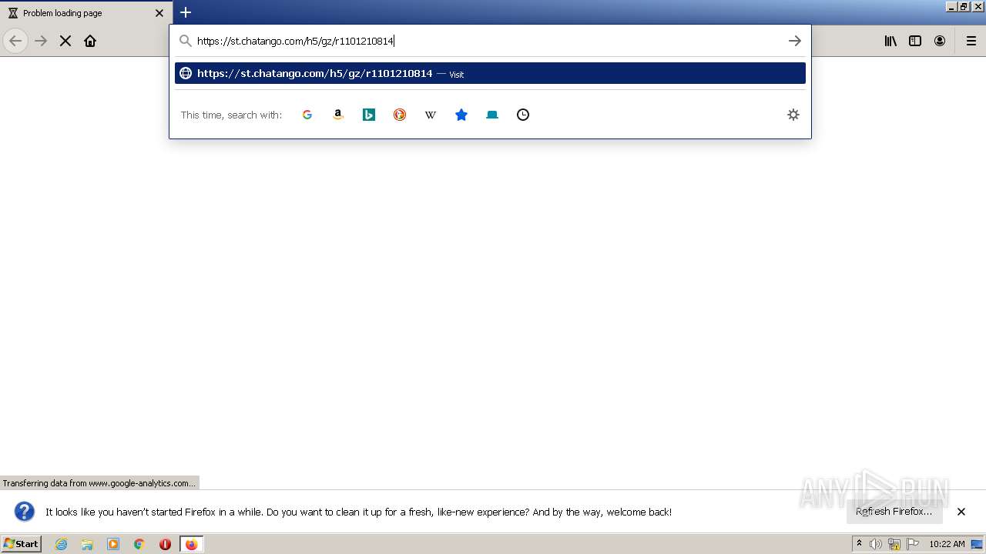Search this time with Wikipedia
The width and height of the screenshot is (986, 554).
431,115
